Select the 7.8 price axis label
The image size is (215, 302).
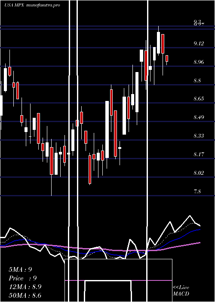(x=197, y=192)
